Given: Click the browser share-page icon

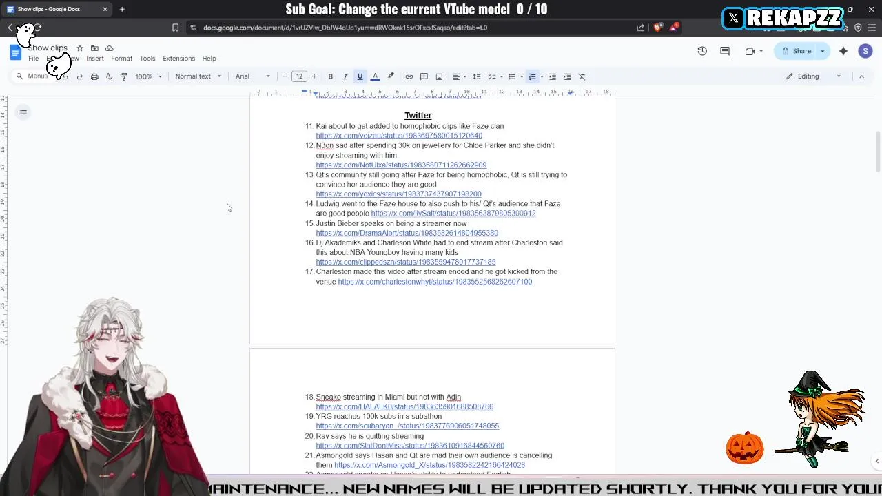Looking at the screenshot, I should (x=641, y=28).
